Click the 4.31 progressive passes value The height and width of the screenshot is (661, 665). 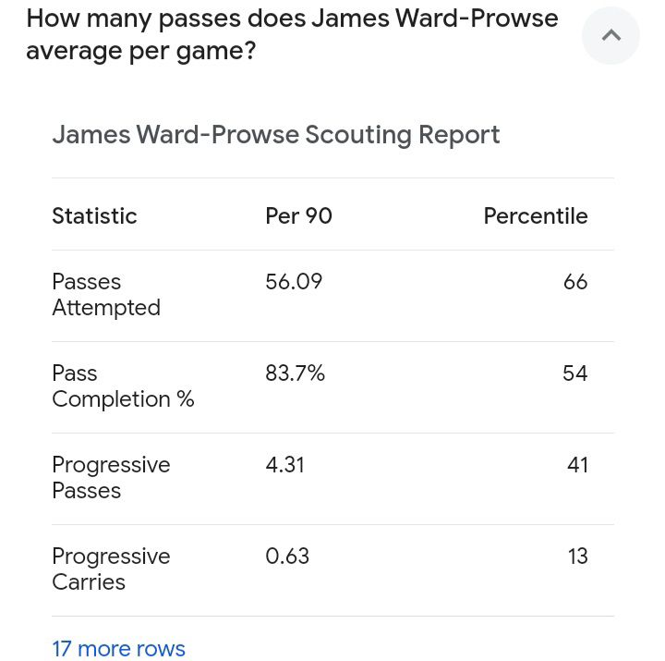click(284, 464)
